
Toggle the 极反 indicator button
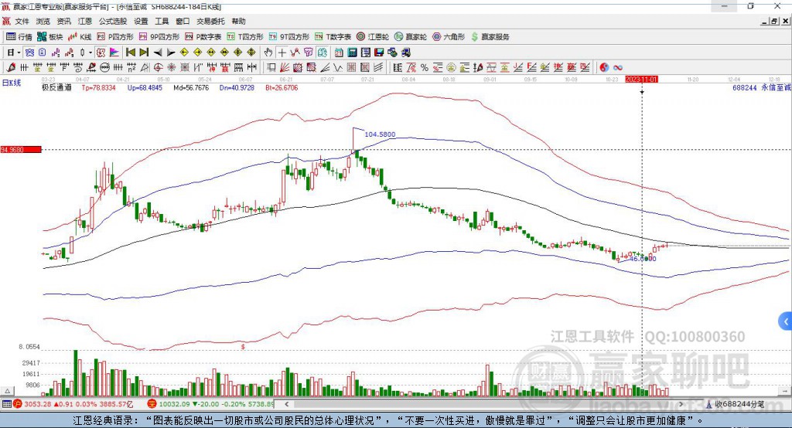coord(101,53)
